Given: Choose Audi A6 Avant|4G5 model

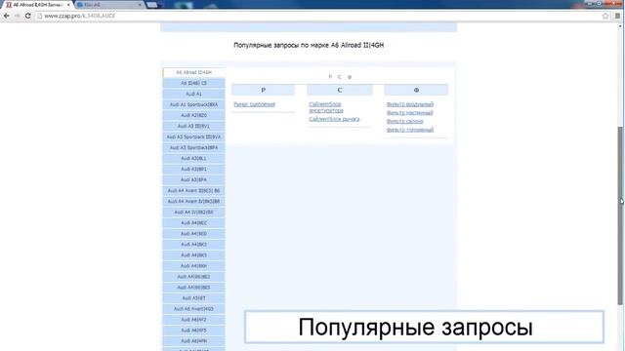Looking at the screenshot, I should (x=193, y=309).
